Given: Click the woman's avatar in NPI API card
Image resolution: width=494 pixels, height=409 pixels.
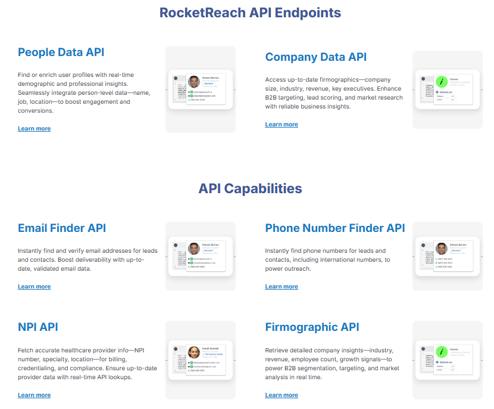Looking at the screenshot, I should pyautogui.click(x=194, y=352).
